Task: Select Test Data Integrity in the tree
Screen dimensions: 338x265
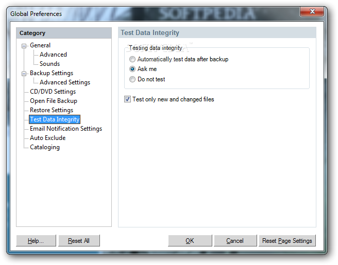Action: point(55,119)
